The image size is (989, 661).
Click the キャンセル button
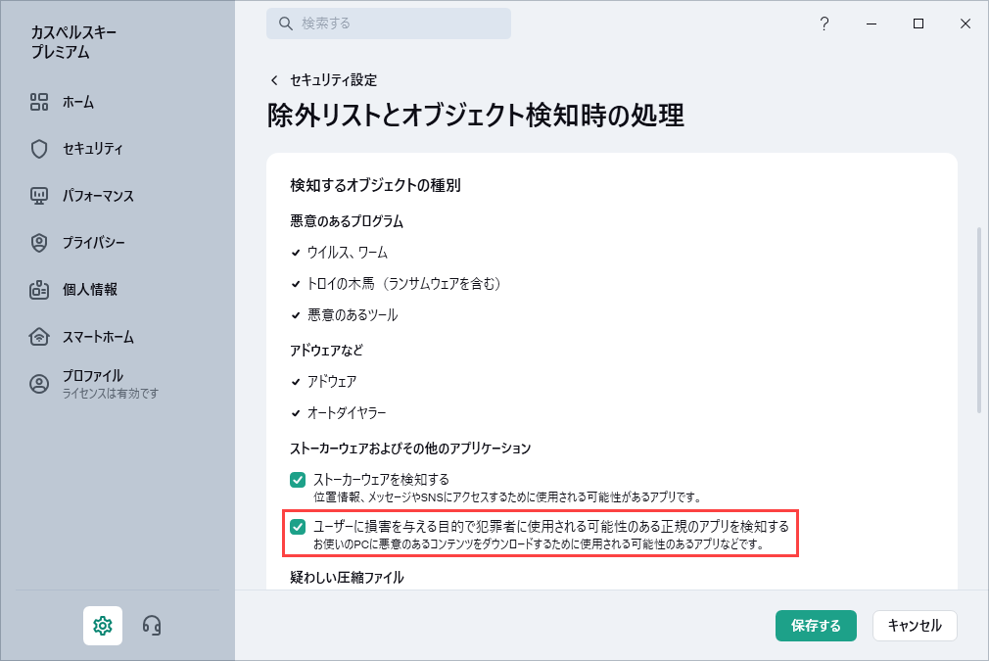(915, 626)
